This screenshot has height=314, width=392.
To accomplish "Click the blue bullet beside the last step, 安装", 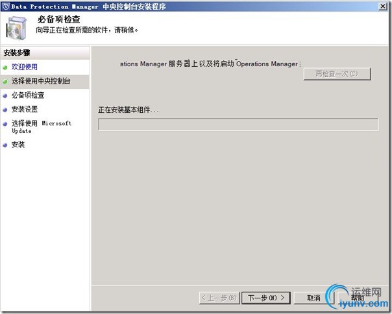I will point(5,145).
